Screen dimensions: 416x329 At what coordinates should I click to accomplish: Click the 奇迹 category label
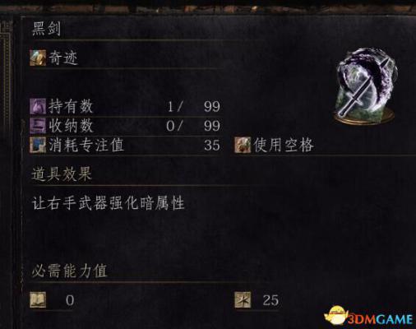[x=63, y=58]
